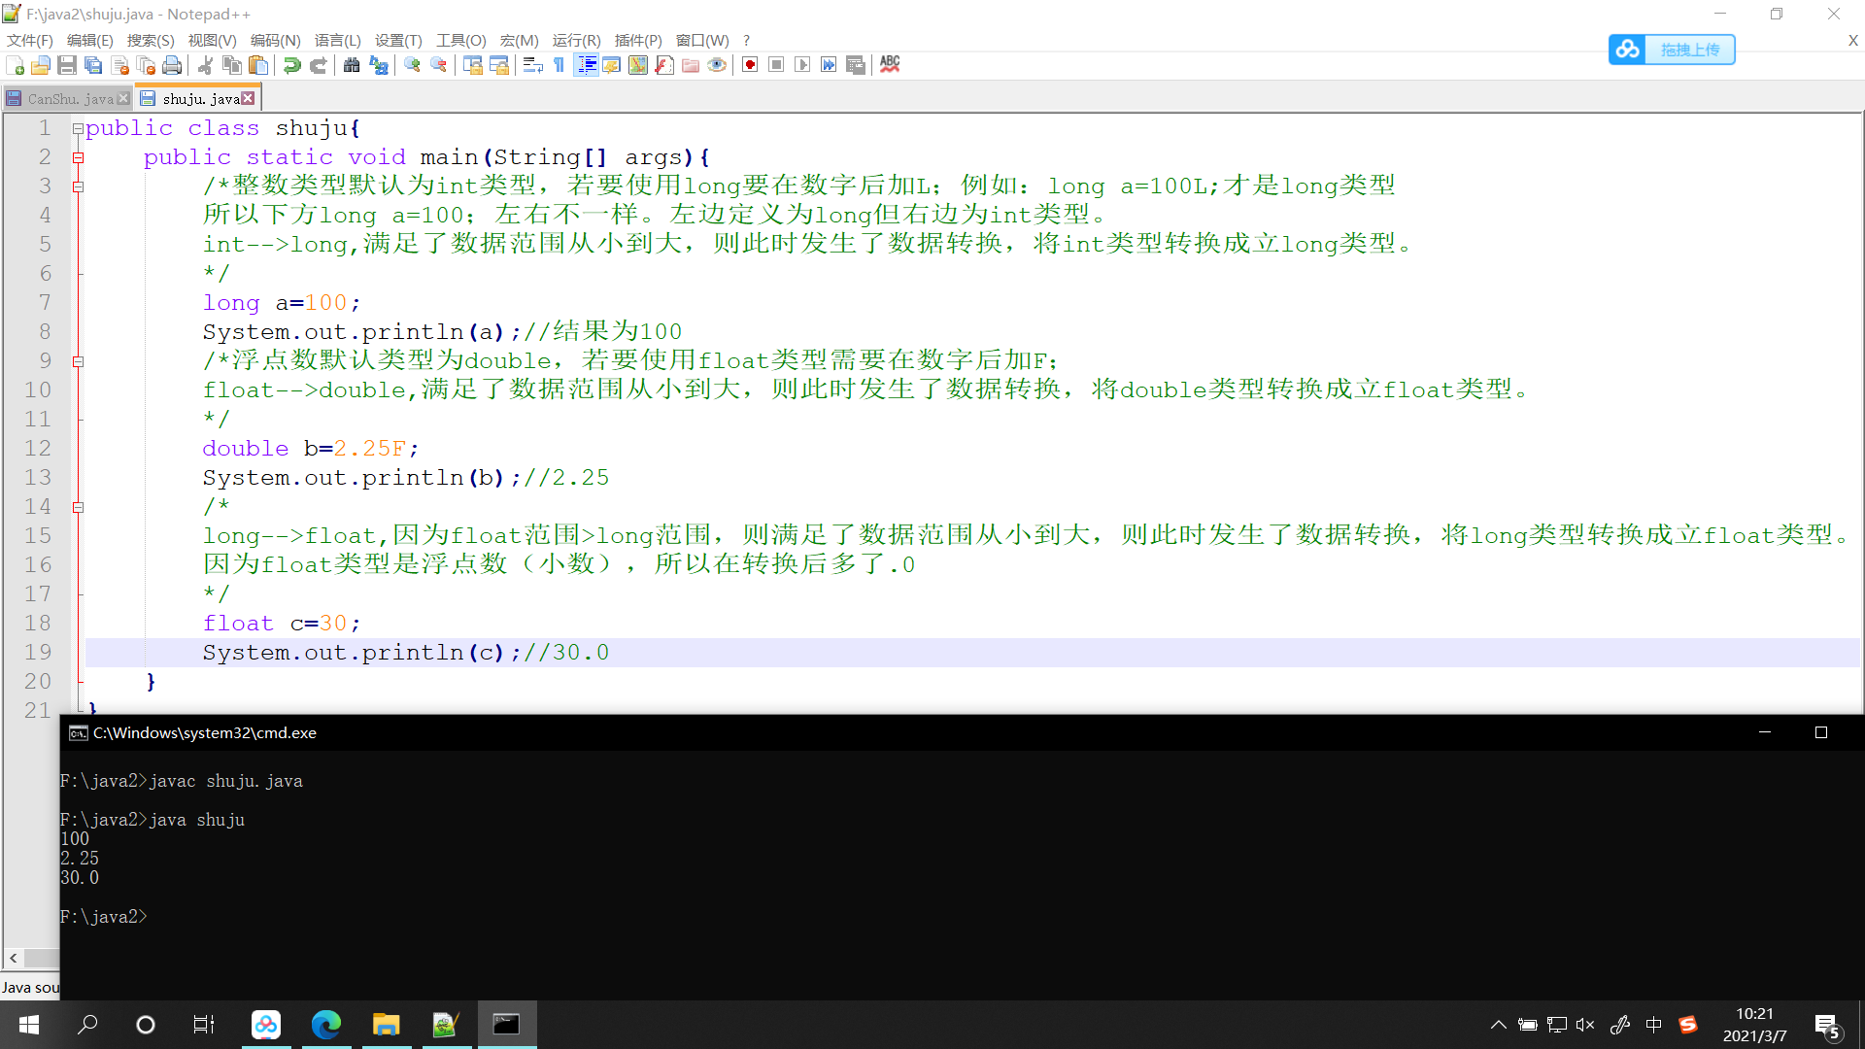Toggle word wrap
This screenshot has width=1865, height=1049.
[532, 65]
